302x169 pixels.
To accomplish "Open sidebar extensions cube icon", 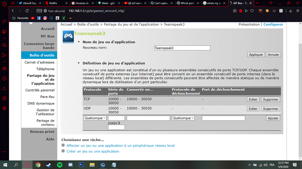I will (x=4, y=98).
